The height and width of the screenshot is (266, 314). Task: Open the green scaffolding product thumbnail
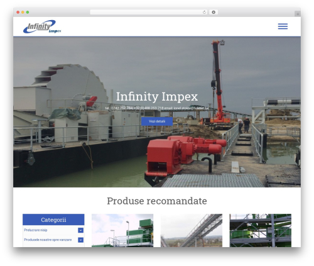261,230
